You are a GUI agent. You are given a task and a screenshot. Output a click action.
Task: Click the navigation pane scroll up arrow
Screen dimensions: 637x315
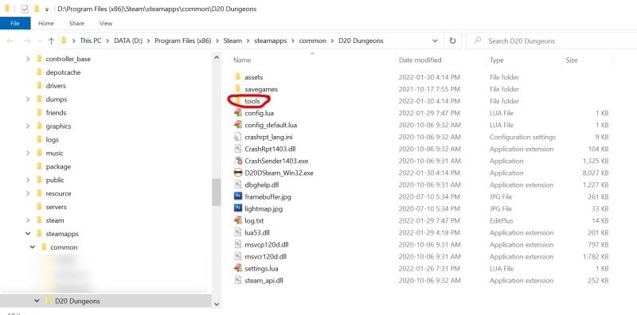click(x=217, y=58)
